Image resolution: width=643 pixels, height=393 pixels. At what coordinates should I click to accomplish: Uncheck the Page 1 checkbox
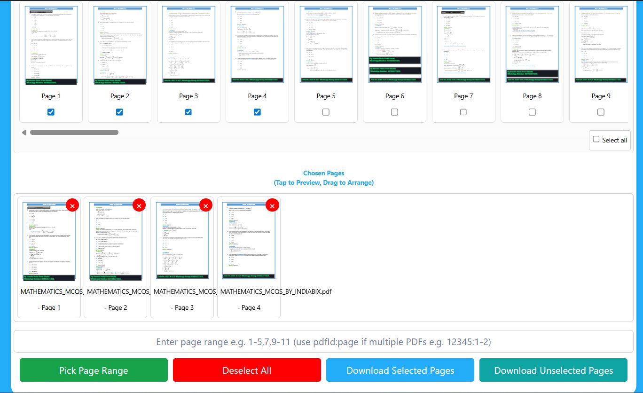[x=51, y=112]
